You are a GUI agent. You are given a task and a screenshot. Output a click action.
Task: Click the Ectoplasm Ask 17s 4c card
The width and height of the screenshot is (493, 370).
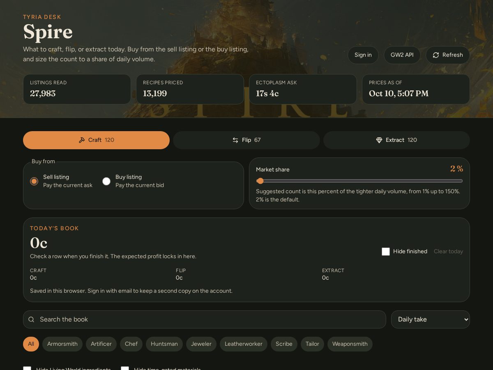[303, 89]
